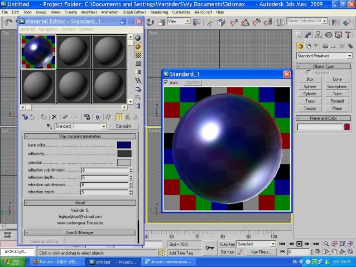356x267 pixels.
Task: Enable the AutoGrid checkbox
Action: [309, 72]
